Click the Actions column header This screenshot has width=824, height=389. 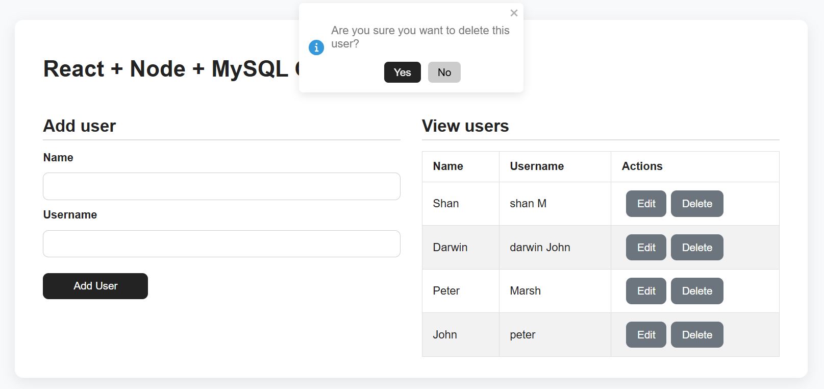point(642,166)
